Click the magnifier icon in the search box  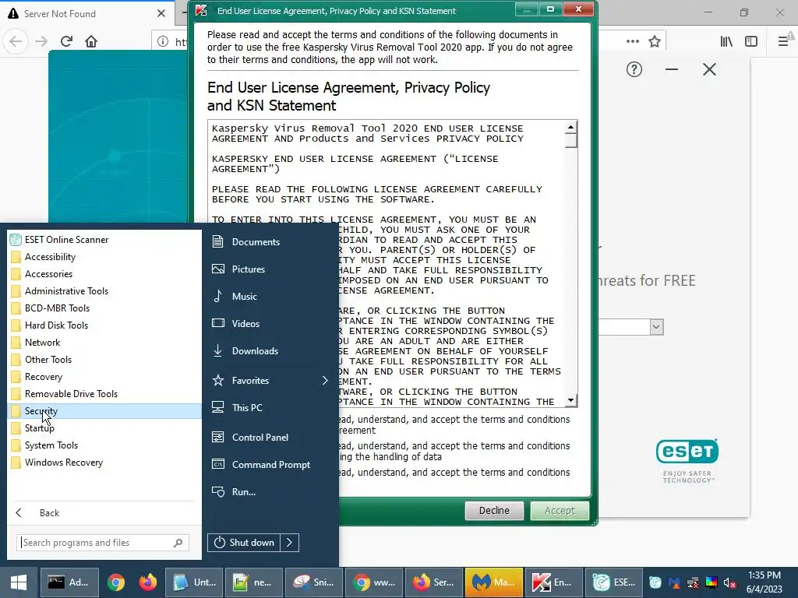point(178,543)
